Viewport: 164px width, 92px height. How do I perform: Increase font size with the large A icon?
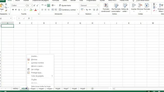click(34, 5)
